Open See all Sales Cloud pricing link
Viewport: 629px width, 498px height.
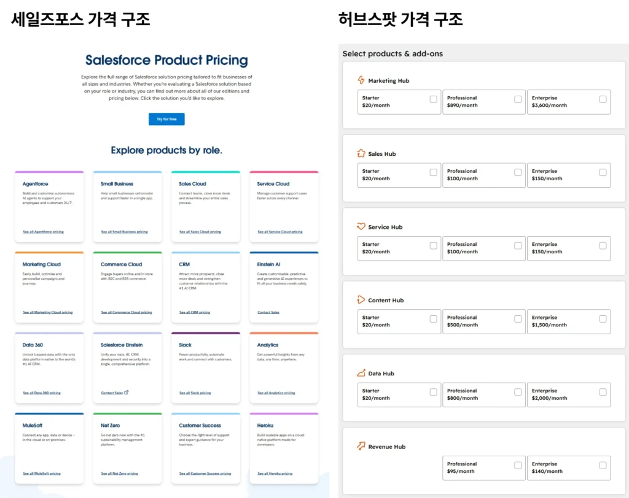click(200, 232)
